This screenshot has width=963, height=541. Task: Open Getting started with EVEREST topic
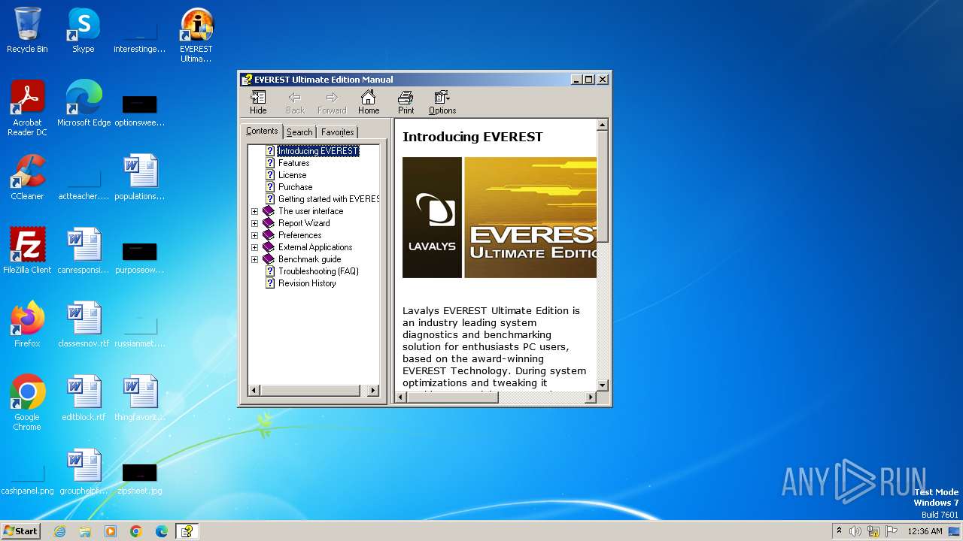(x=329, y=199)
